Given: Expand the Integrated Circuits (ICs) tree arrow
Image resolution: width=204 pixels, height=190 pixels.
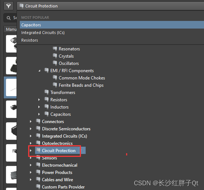Looking at the screenshot, I should click(x=31, y=136).
